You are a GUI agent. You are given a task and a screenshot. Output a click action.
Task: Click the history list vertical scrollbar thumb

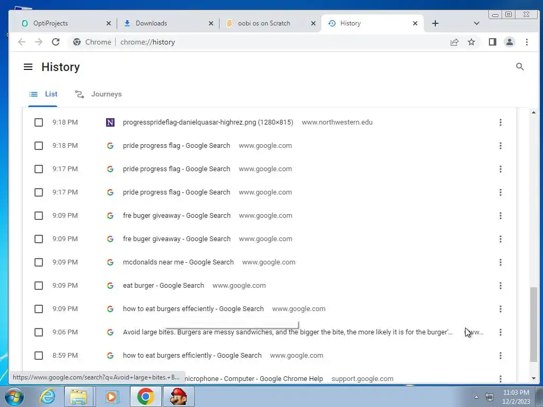tap(533, 324)
